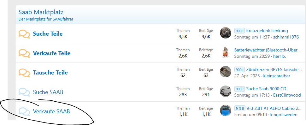Open the Saab Marktplatz category heading
Viewport: 306px width, 125px height.
(x=41, y=12)
